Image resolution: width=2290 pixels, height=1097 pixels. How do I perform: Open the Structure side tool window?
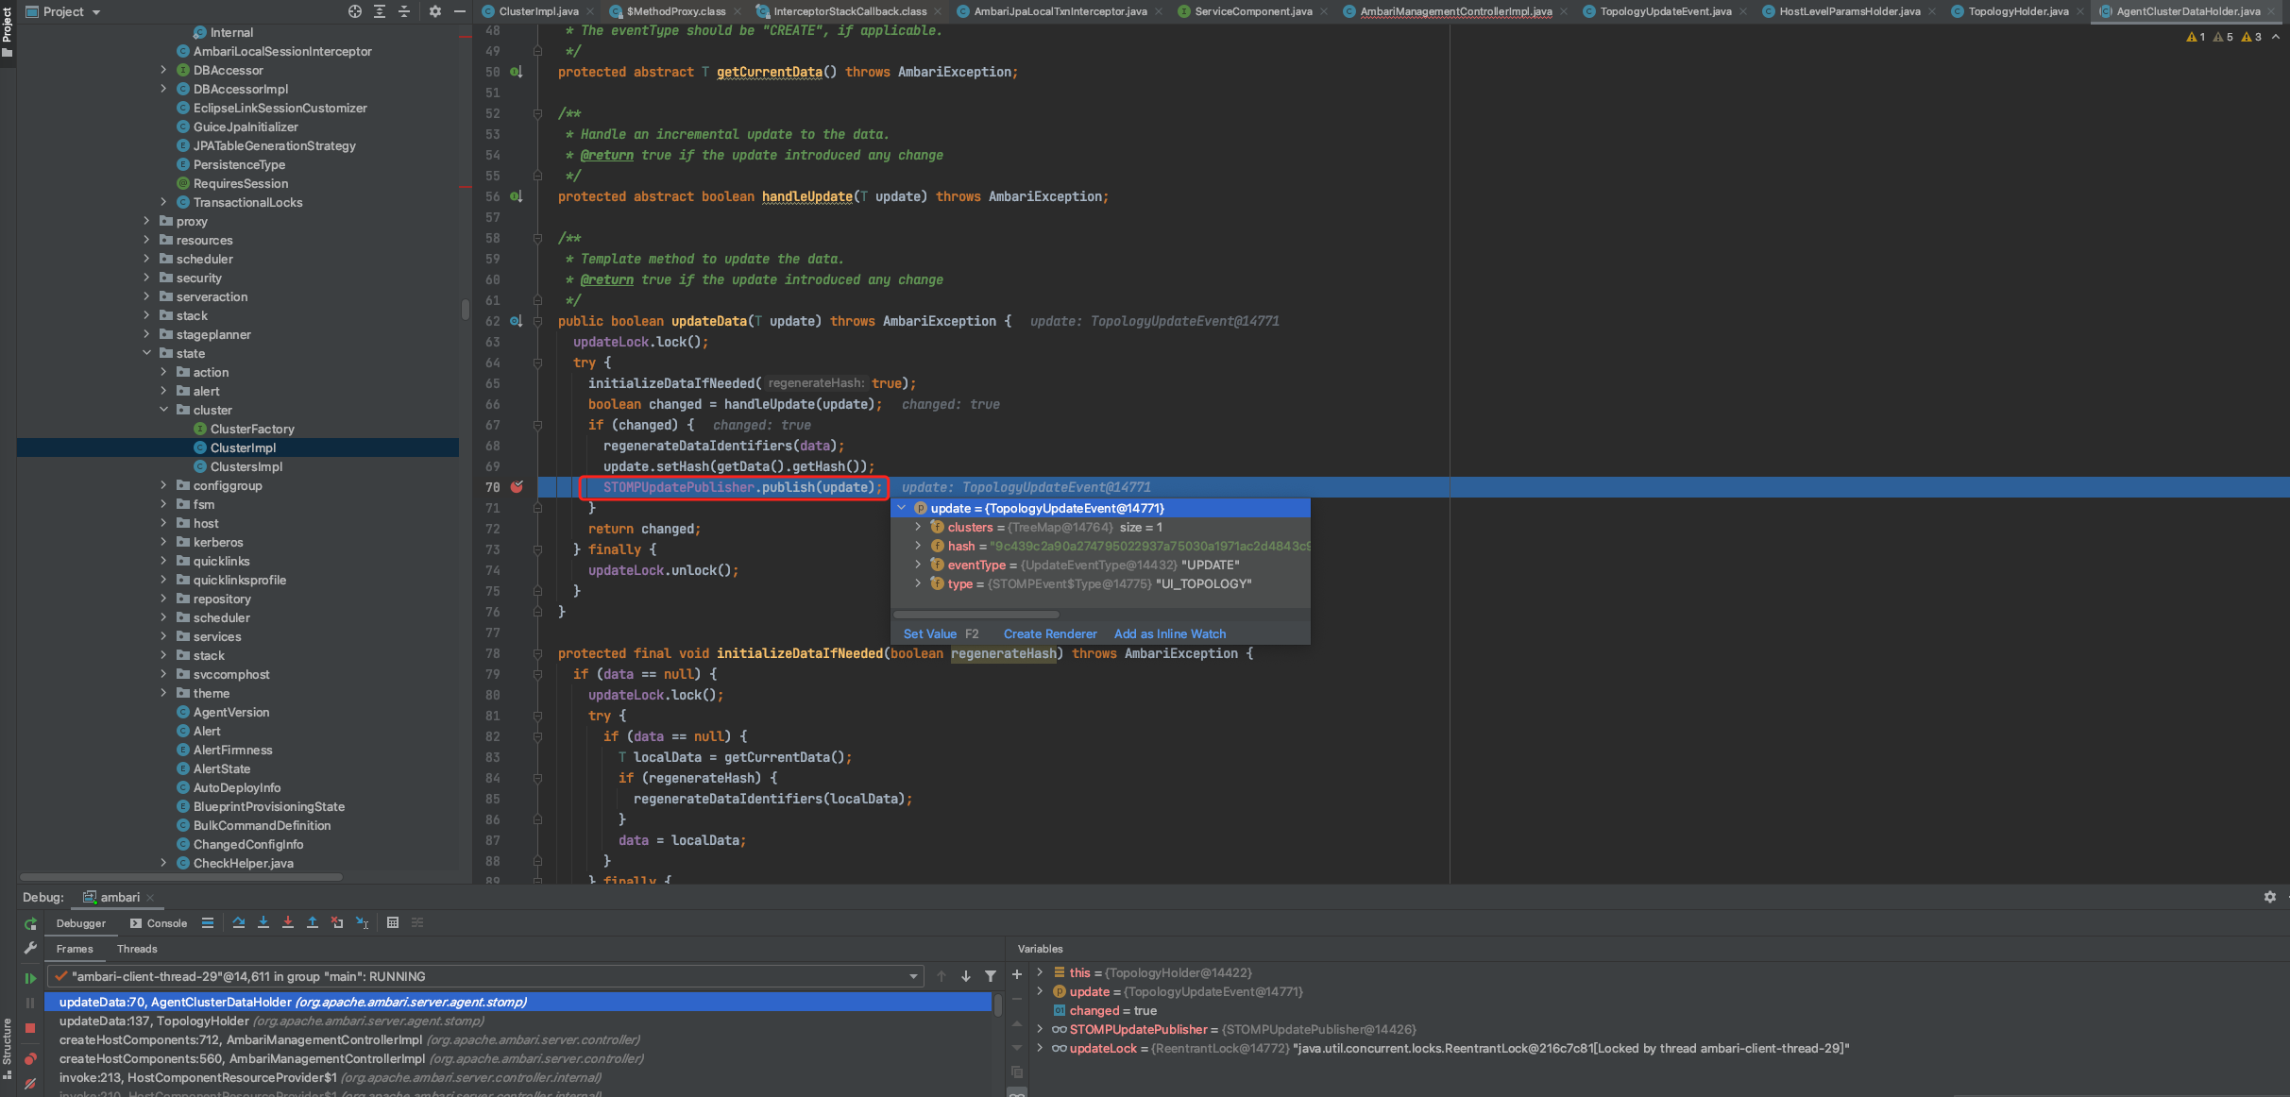(7, 1050)
